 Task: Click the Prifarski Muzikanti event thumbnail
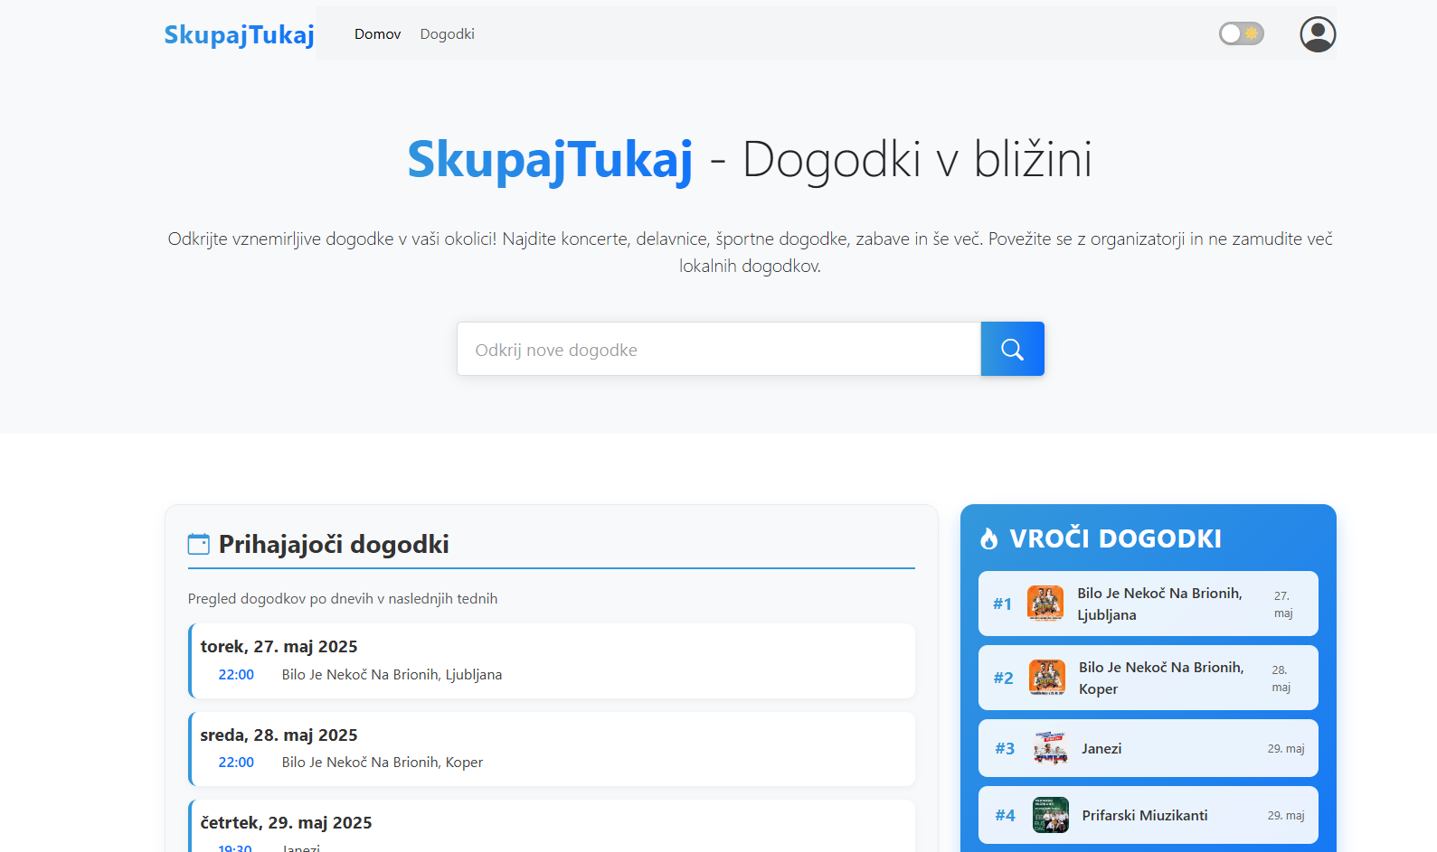click(x=1050, y=815)
